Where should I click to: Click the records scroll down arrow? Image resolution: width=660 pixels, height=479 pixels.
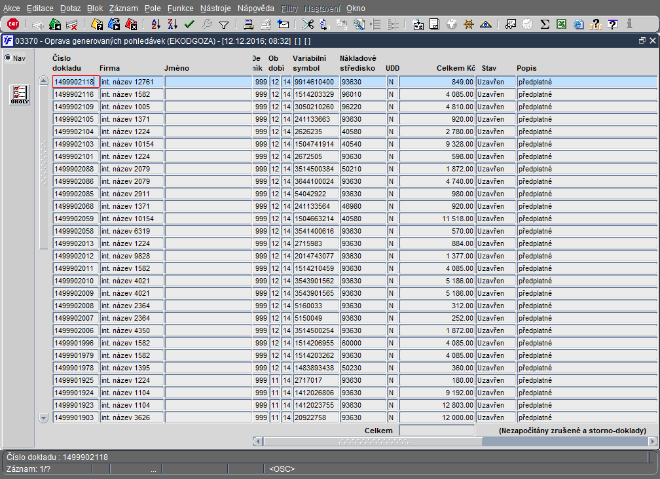pos(44,418)
